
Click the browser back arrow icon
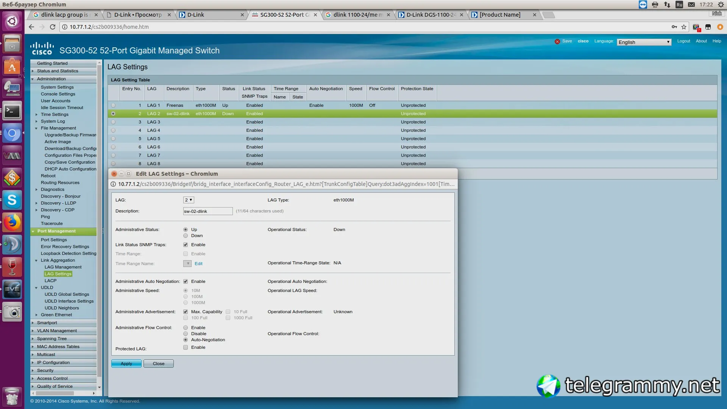pos(31,27)
